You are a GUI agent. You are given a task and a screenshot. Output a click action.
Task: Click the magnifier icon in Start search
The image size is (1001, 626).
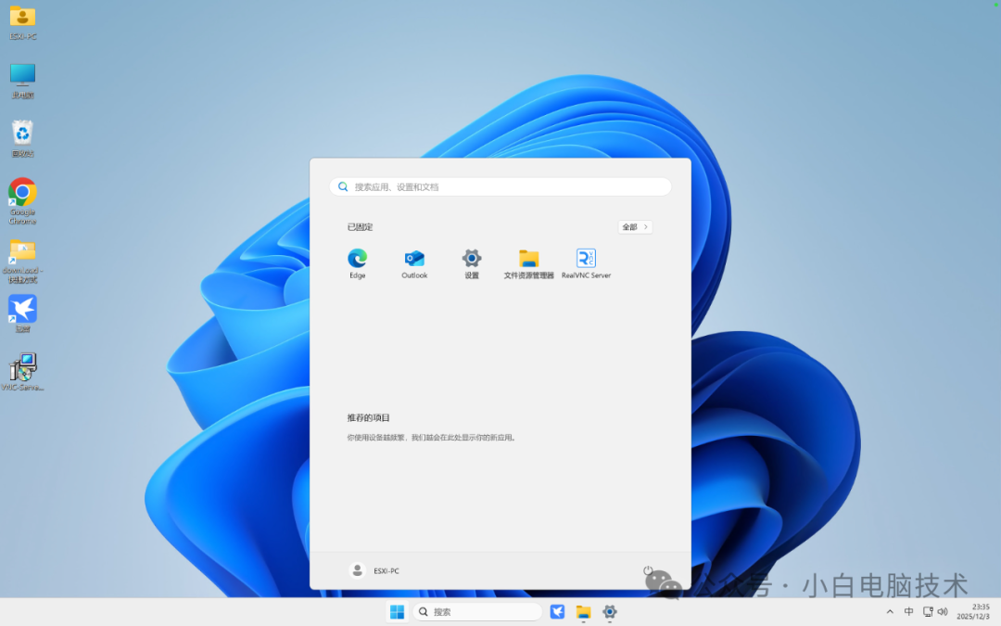[x=343, y=186]
